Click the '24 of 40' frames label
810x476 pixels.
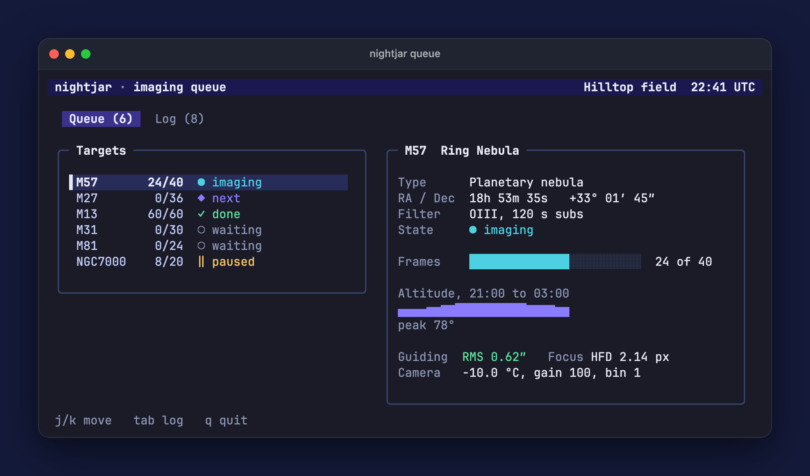[x=684, y=262]
